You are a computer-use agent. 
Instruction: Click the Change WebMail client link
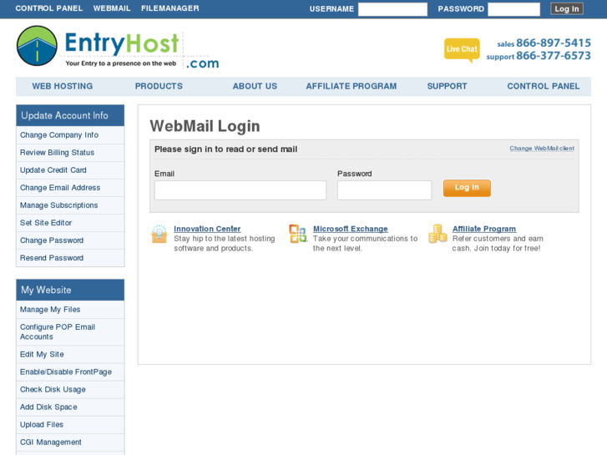[542, 149]
